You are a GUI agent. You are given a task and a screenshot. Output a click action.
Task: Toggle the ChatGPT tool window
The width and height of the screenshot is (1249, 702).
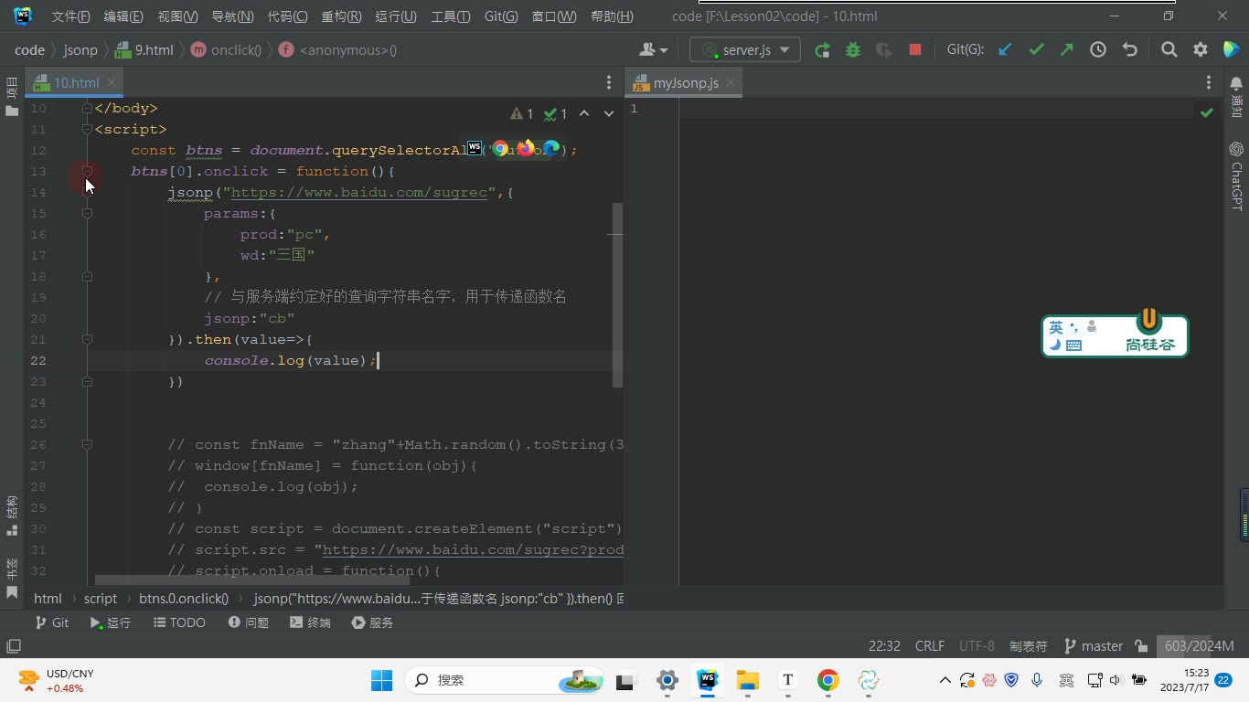[1236, 176]
